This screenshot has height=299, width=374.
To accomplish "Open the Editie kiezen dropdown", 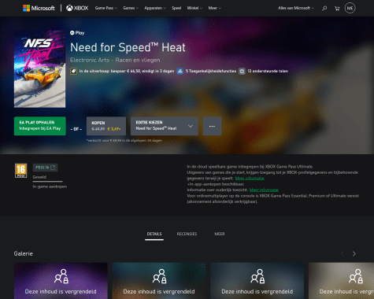I will click(x=165, y=126).
